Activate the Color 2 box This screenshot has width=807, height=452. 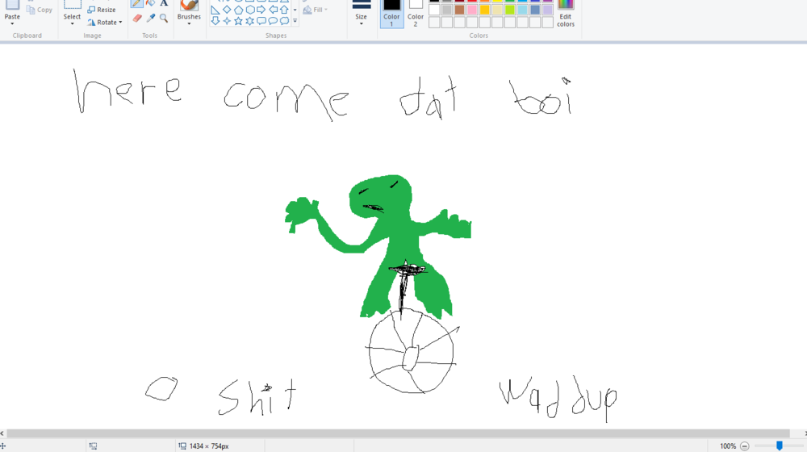[x=416, y=14]
